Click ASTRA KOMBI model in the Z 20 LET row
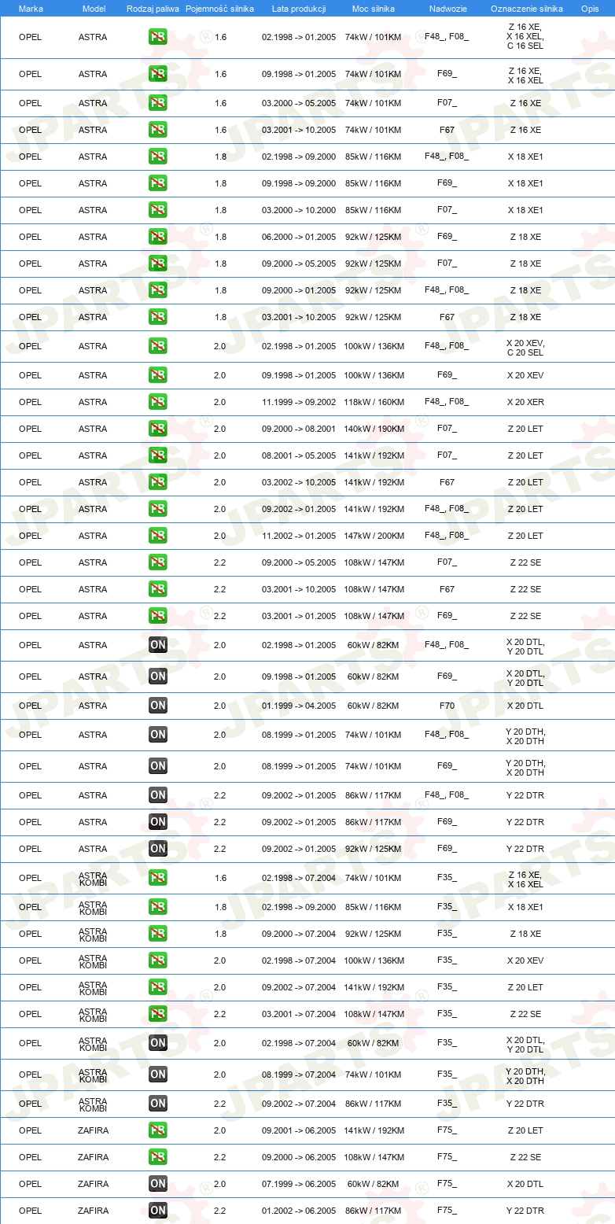615x1224 pixels. coord(93,987)
